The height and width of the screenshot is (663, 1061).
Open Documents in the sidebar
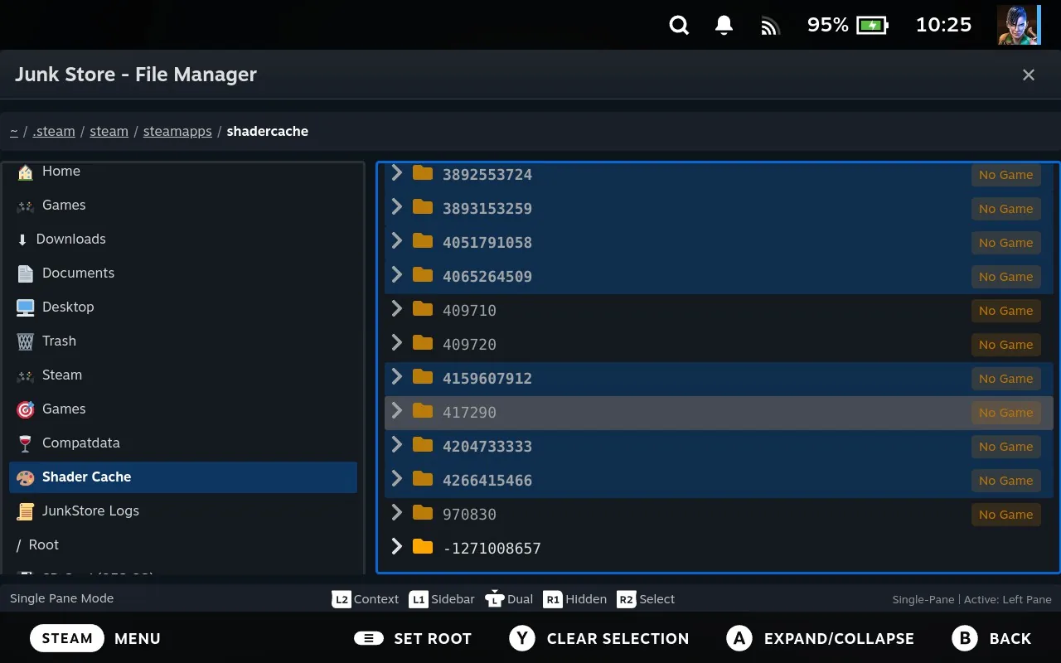pos(183,273)
